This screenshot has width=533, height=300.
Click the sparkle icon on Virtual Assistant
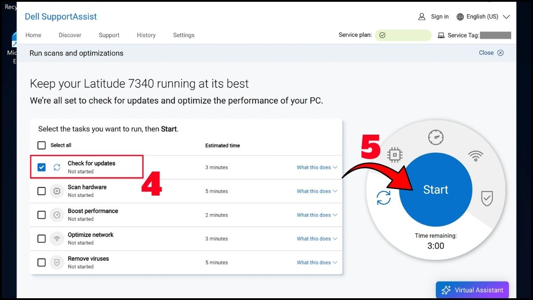pos(446,290)
